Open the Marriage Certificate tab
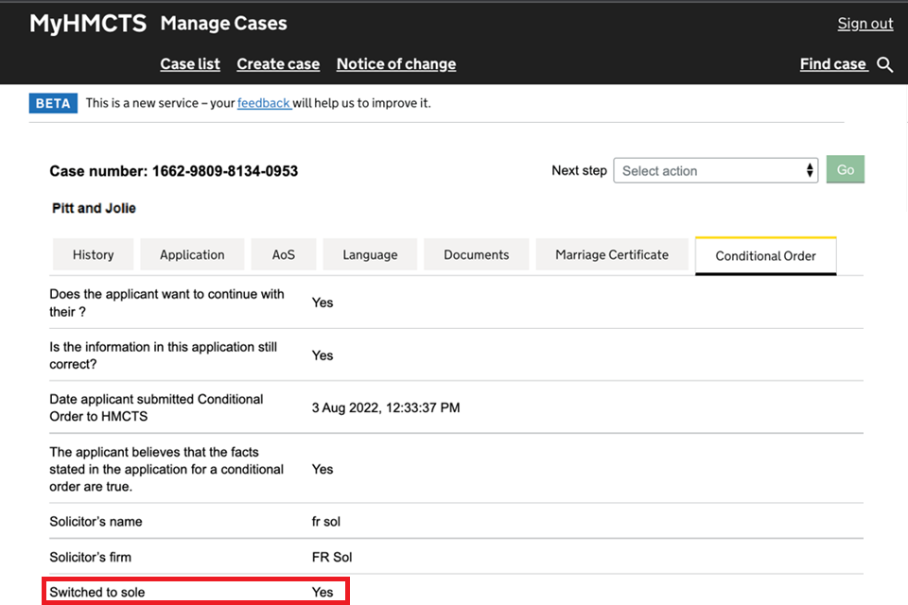This screenshot has width=908, height=605. click(x=612, y=254)
